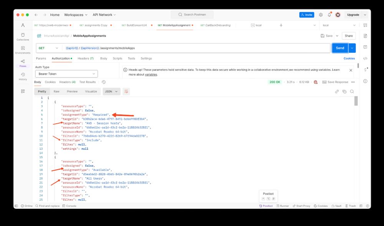Viewport: 384px width, 226px height.
Task: Open request info icon in right sidebar
Action: coord(365,81)
